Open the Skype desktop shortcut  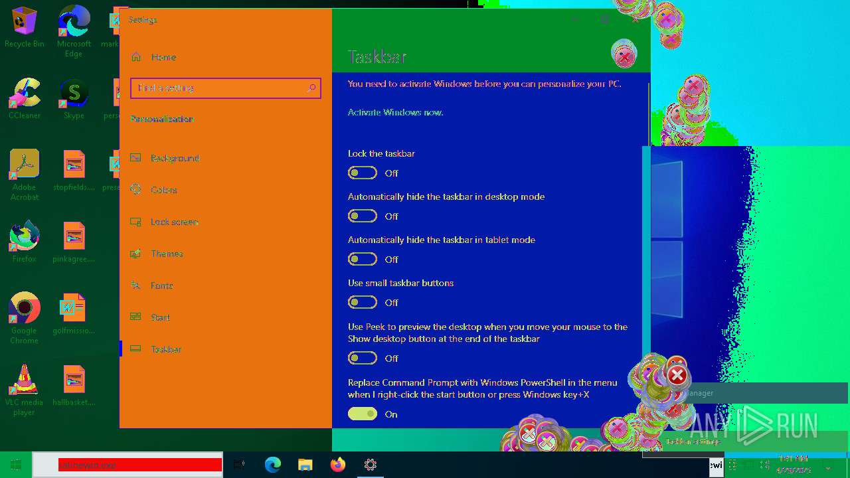point(74,99)
